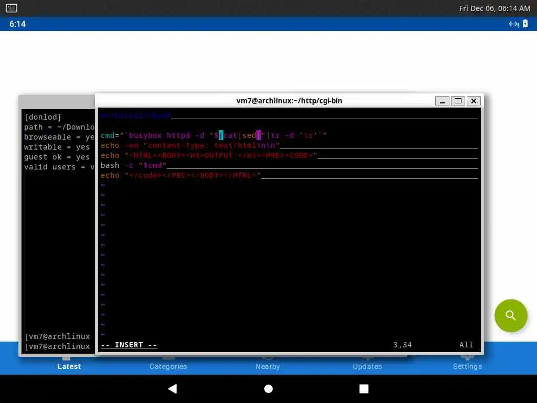Open the Nearby tab
Screen dimensions: 537x403
click(267, 366)
